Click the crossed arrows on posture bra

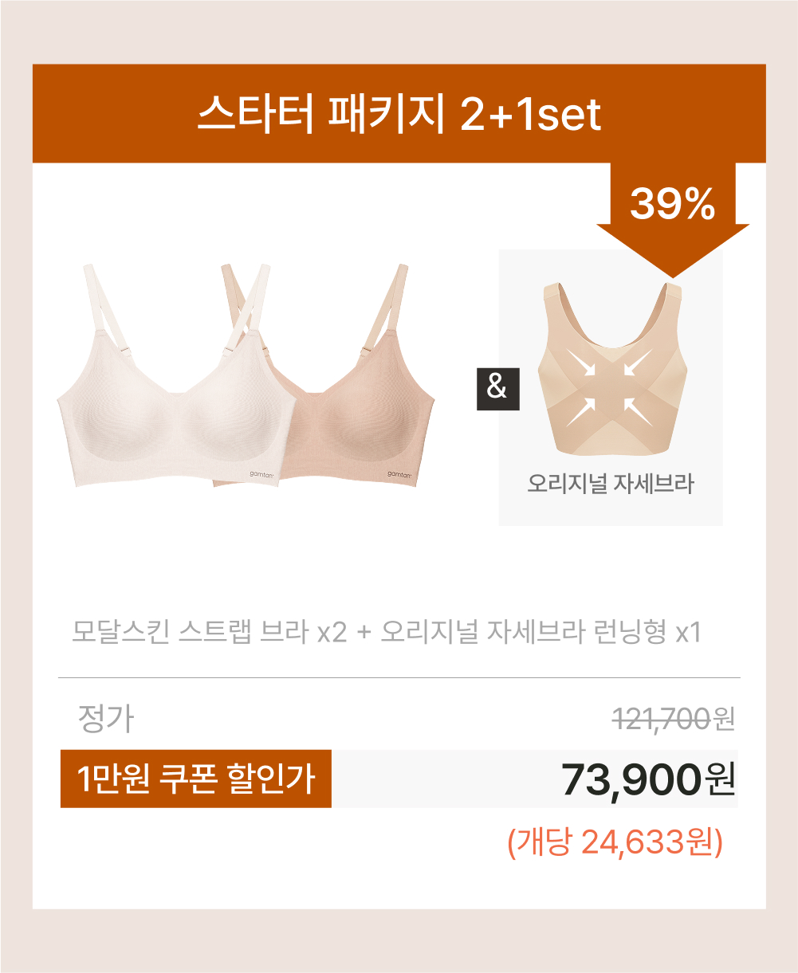pos(611,386)
